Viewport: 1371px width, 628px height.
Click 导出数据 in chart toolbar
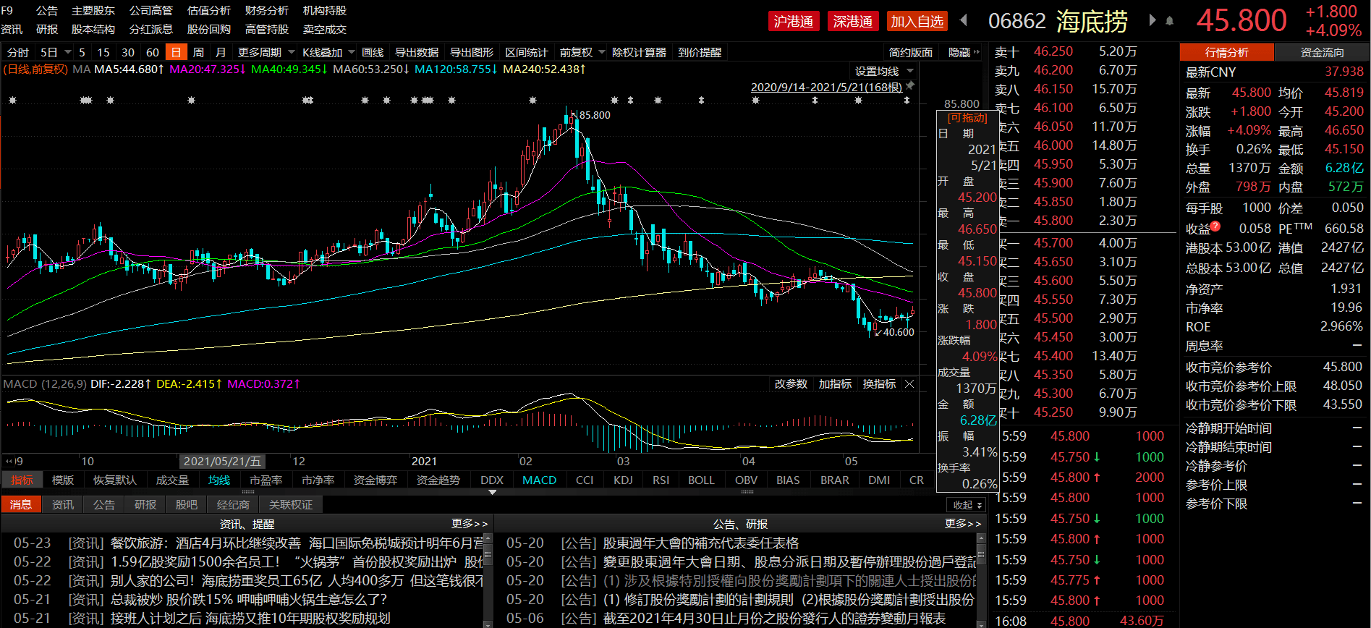click(417, 52)
